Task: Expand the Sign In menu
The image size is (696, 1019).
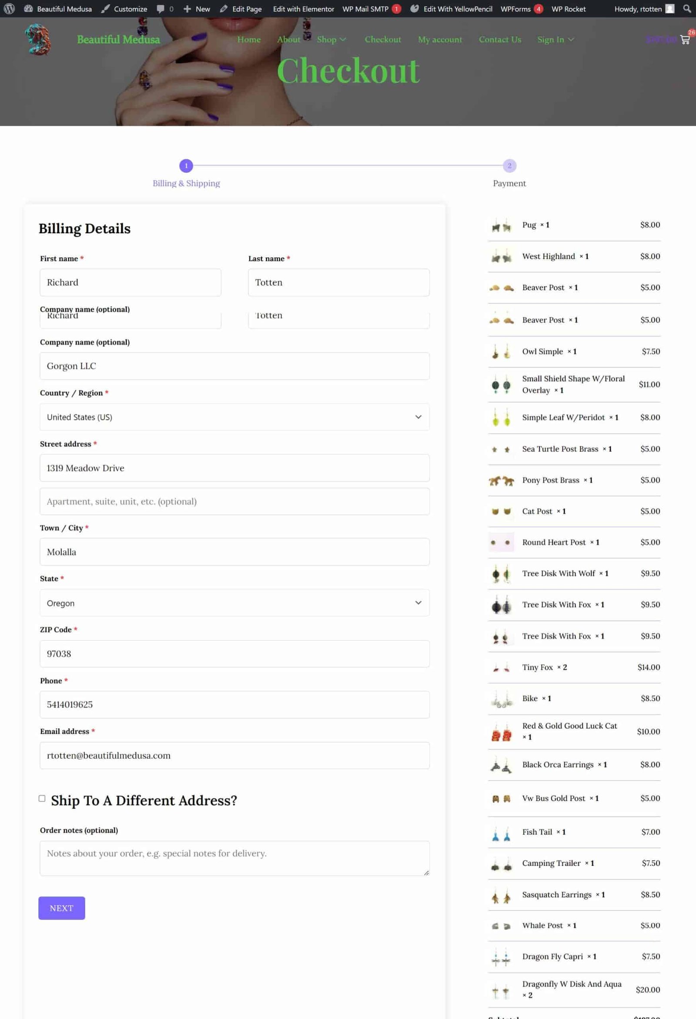Action: point(555,40)
